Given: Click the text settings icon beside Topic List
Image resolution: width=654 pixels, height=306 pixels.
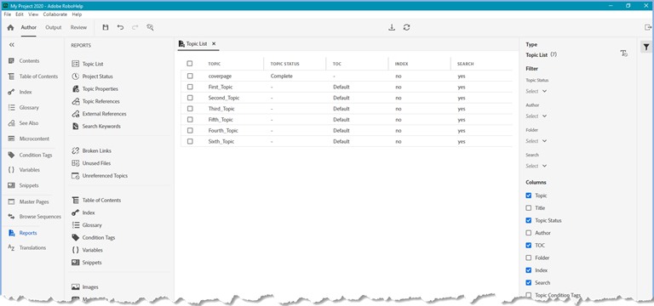Looking at the screenshot, I should point(624,54).
